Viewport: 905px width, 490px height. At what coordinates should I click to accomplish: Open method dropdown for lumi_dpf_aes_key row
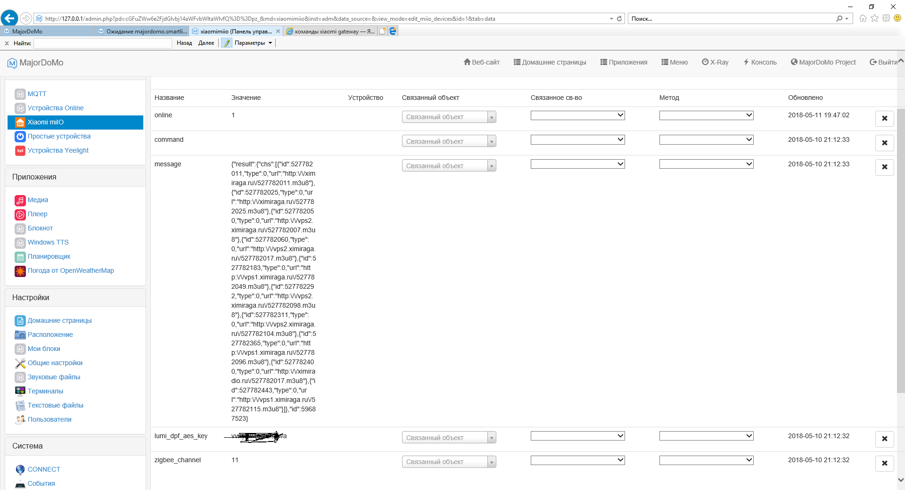coord(707,436)
